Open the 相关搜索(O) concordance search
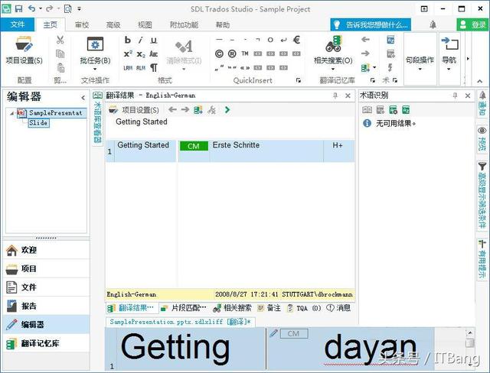 click(x=333, y=49)
